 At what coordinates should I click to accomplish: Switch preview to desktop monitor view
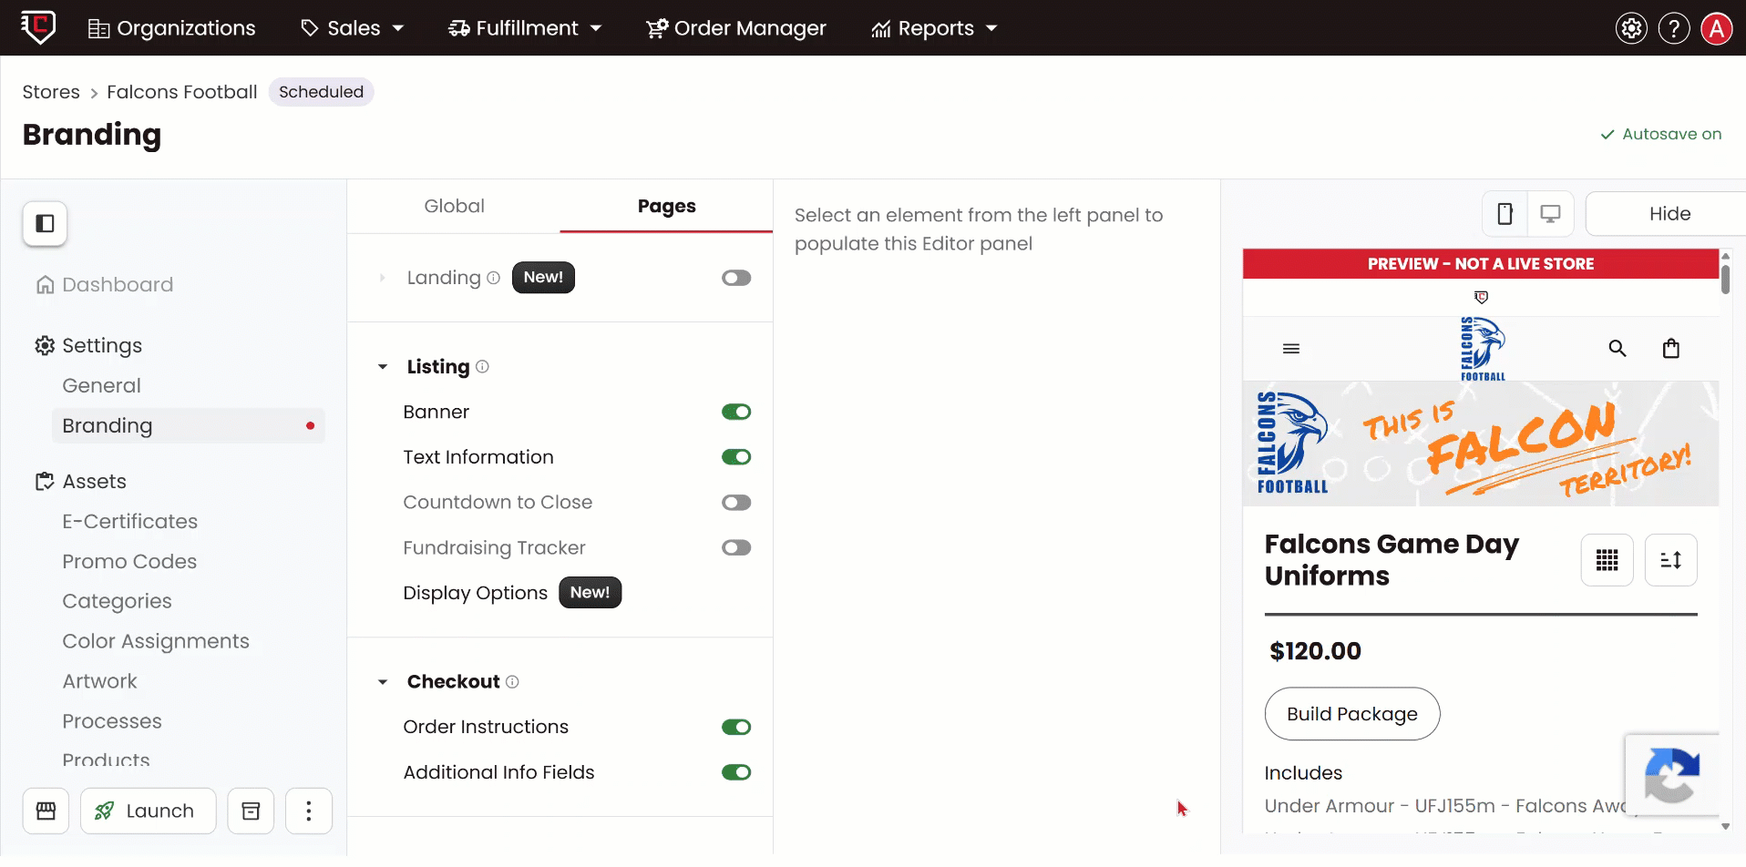pos(1550,214)
